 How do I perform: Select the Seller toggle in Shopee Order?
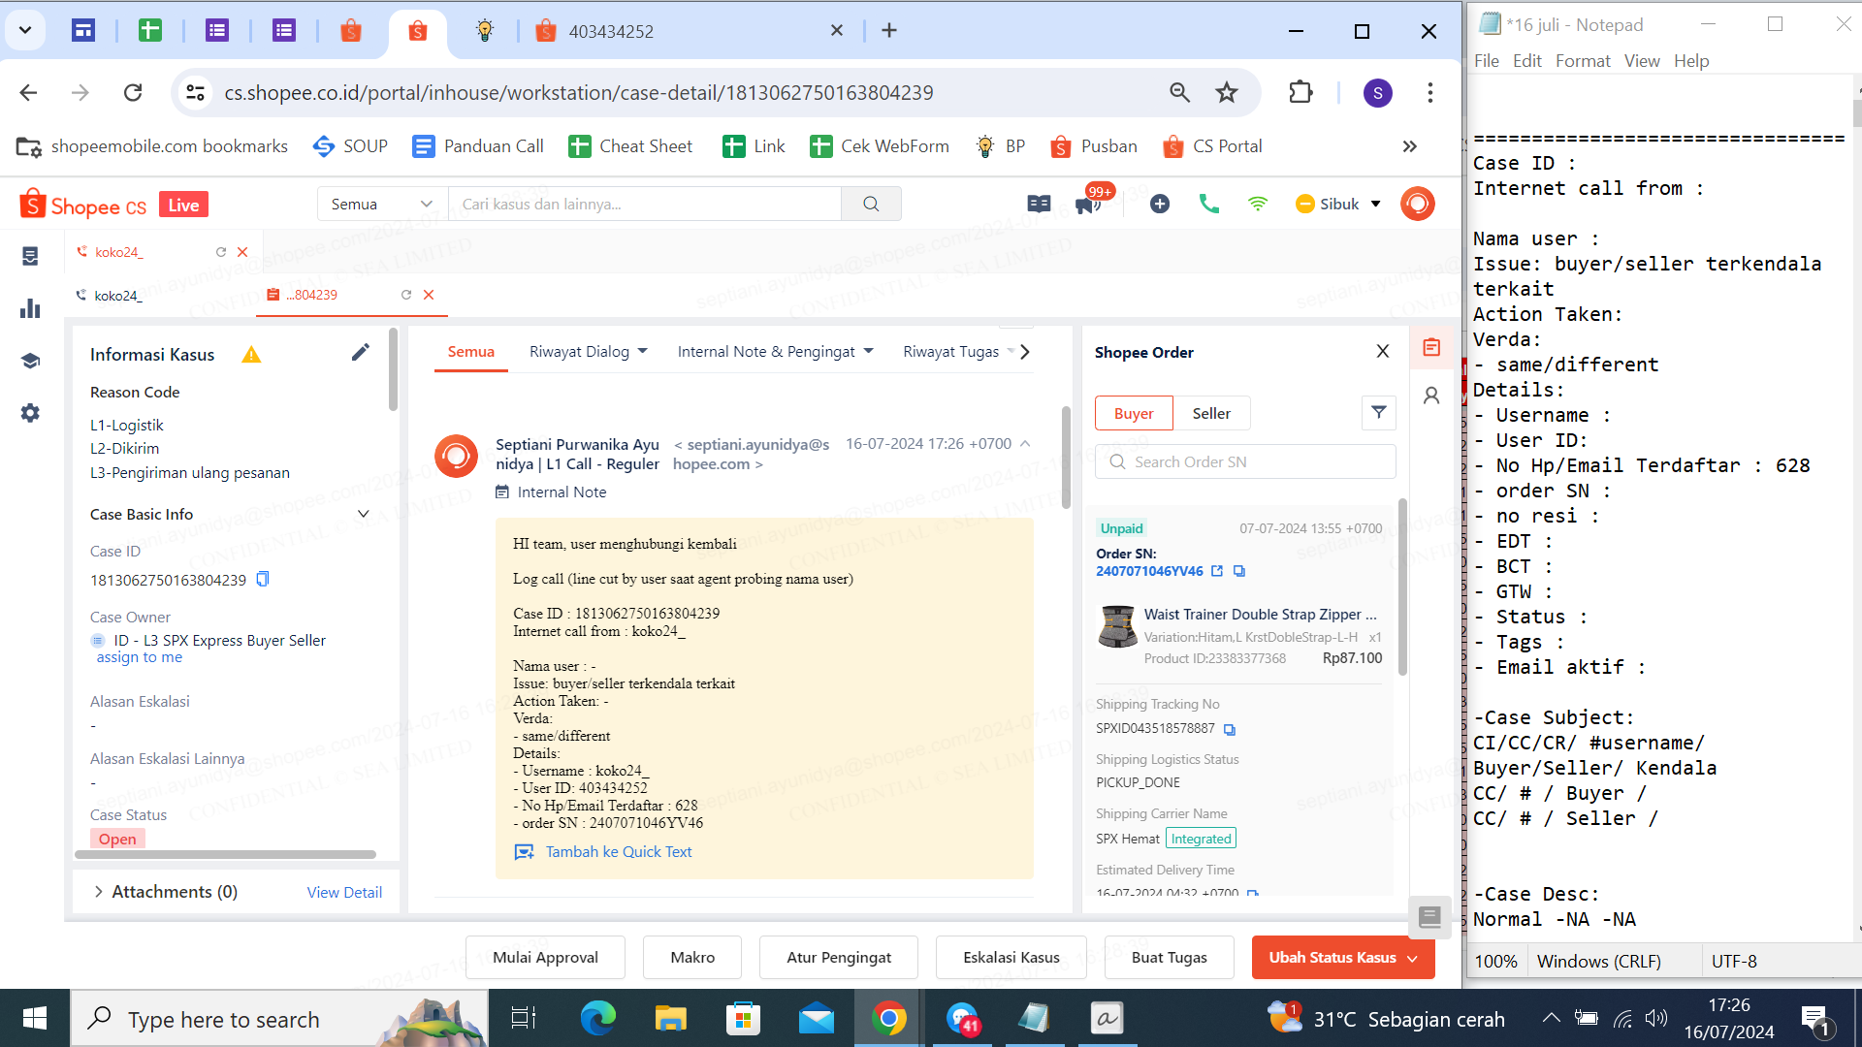pyautogui.click(x=1210, y=413)
